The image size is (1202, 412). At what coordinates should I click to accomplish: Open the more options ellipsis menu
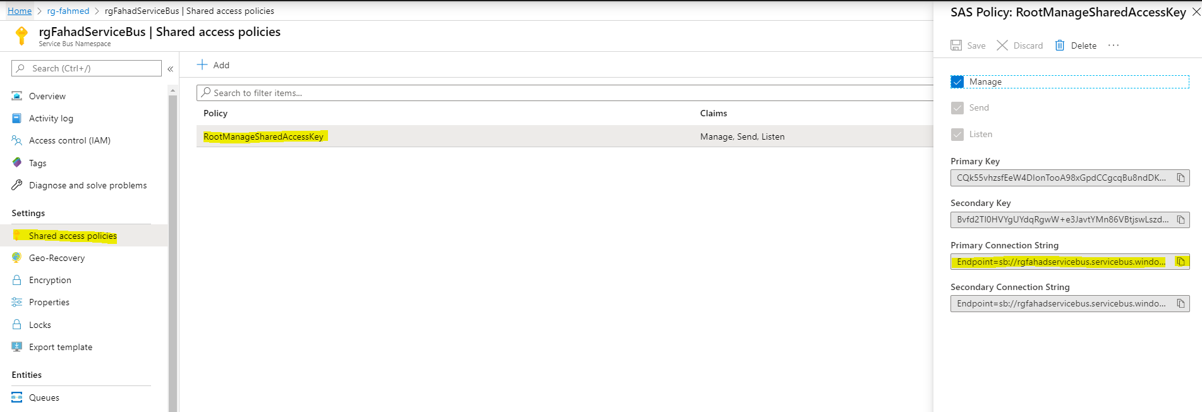click(1114, 45)
